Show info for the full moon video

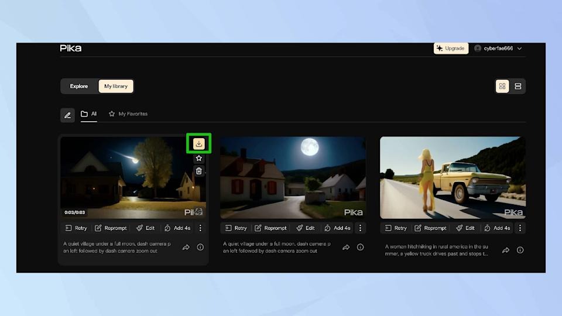(360, 247)
